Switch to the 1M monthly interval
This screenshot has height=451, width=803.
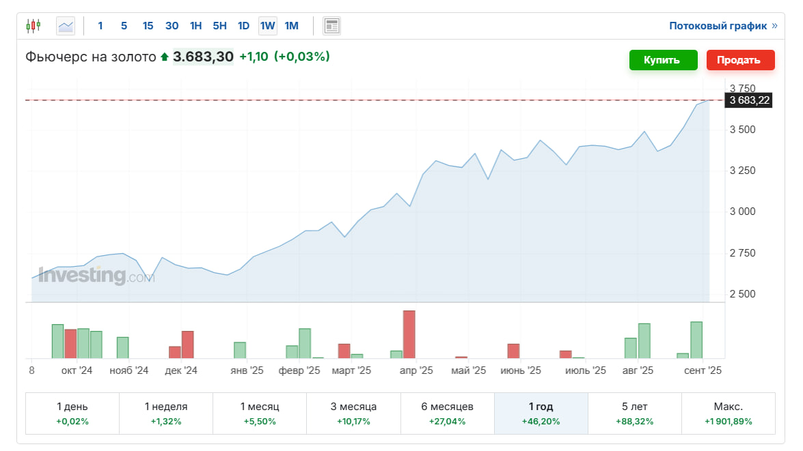[x=291, y=26]
